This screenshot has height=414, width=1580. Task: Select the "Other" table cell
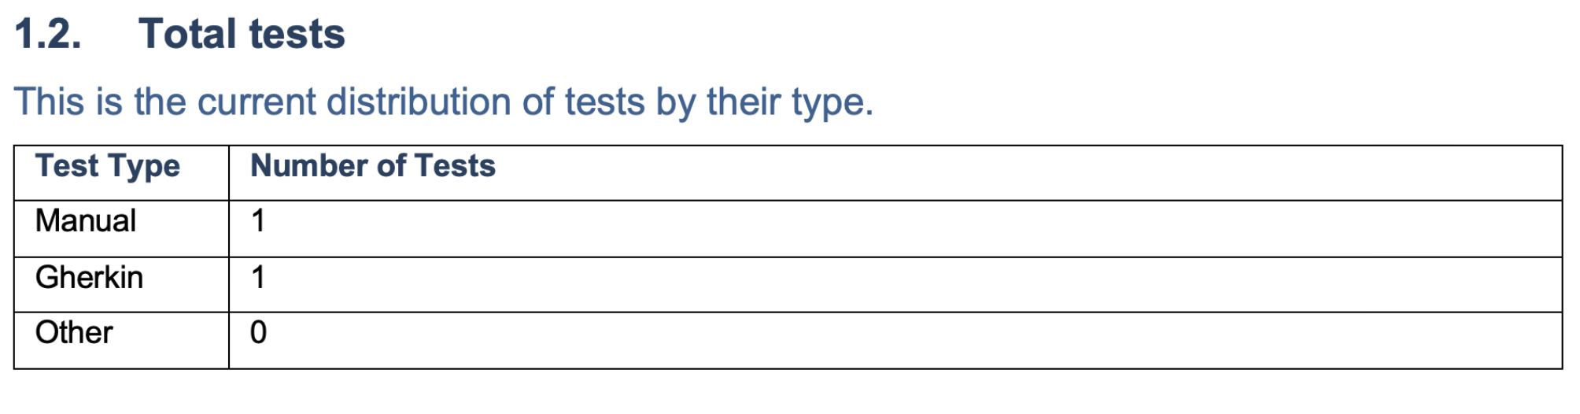tap(121, 341)
